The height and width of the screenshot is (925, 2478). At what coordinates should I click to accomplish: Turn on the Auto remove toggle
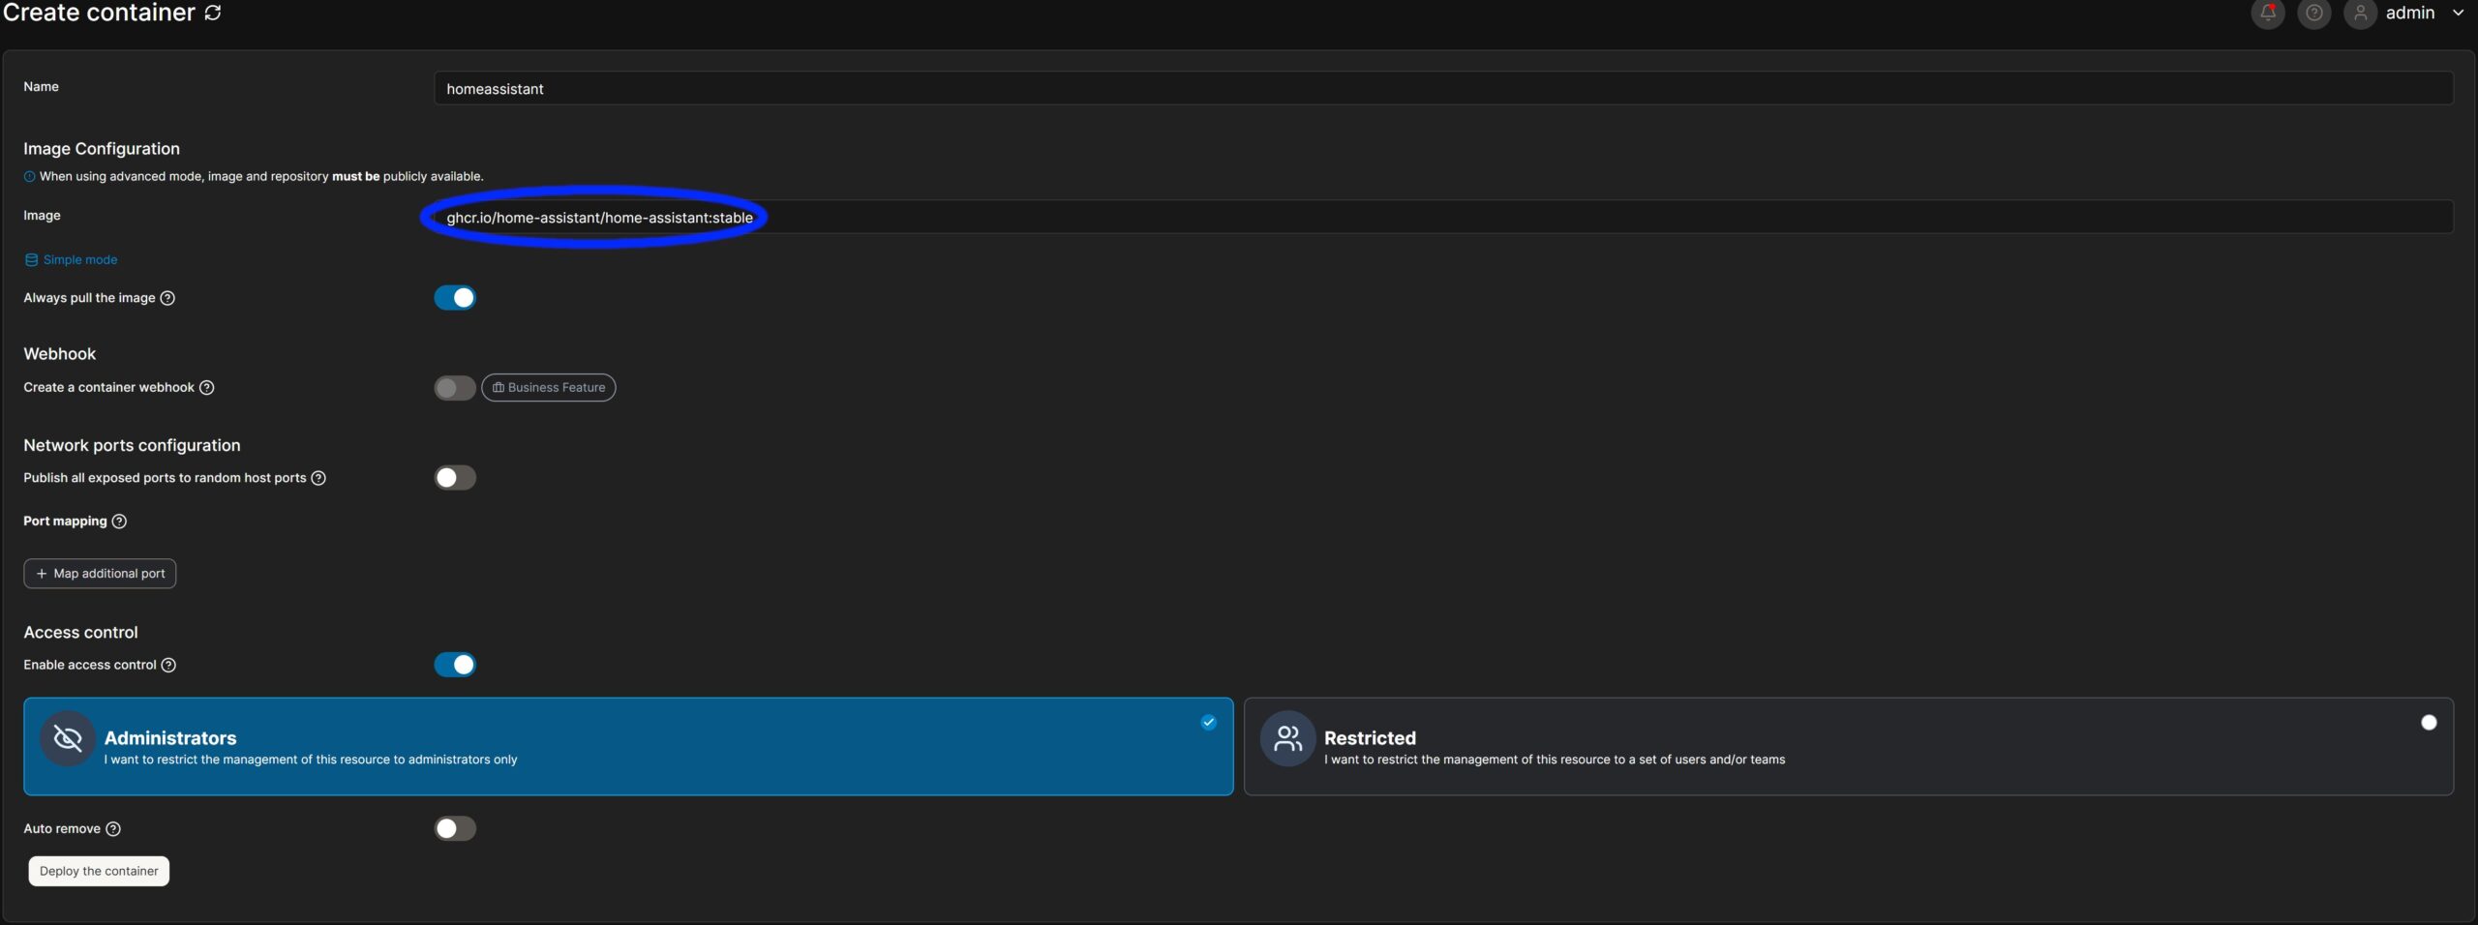coord(455,828)
